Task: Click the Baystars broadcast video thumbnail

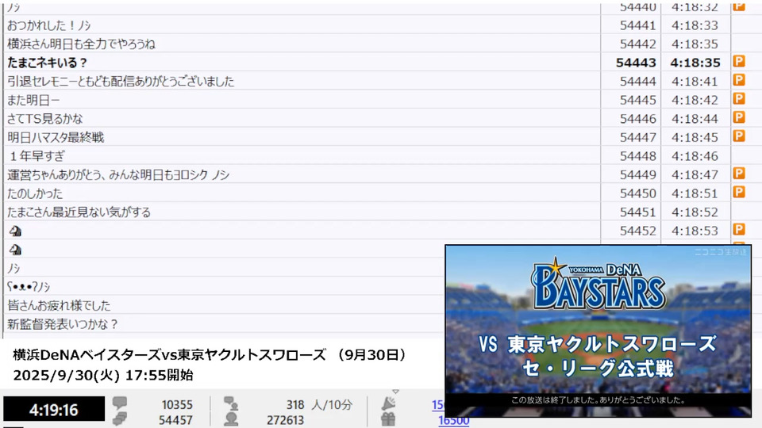Action: pos(598,331)
